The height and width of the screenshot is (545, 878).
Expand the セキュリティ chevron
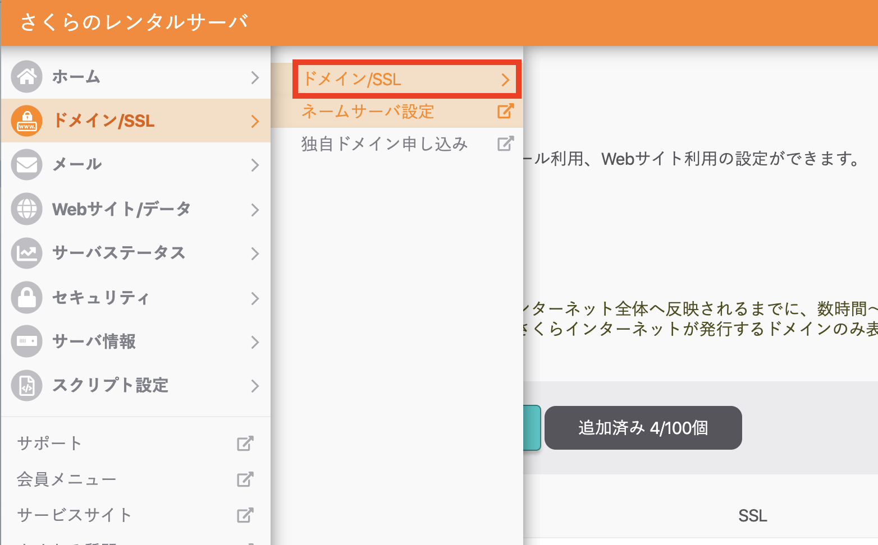click(255, 298)
